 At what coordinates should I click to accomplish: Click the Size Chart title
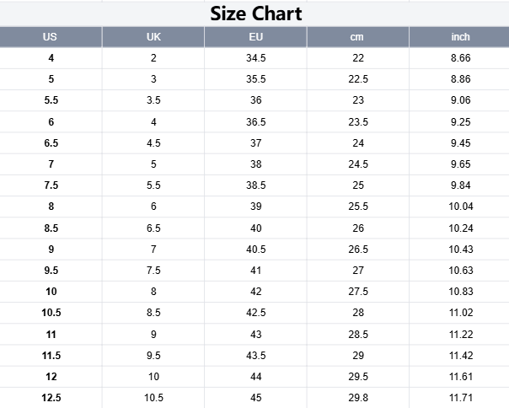coord(255,13)
